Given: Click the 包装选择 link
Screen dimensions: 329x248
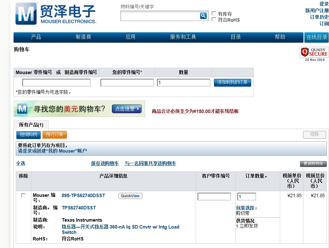Looking at the screenshot, I should pos(246,208).
